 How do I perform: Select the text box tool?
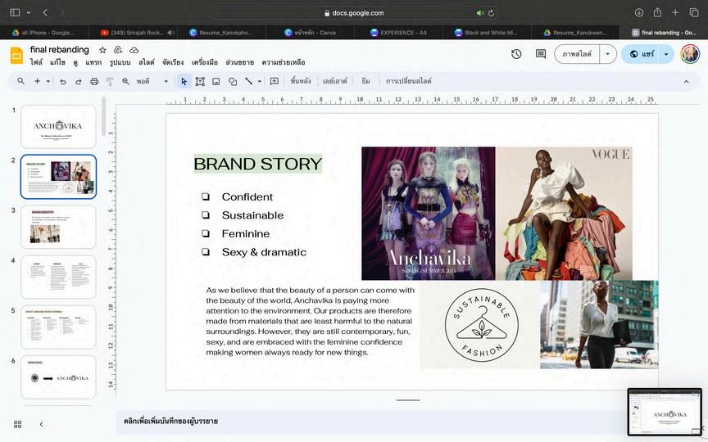tap(200, 81)
